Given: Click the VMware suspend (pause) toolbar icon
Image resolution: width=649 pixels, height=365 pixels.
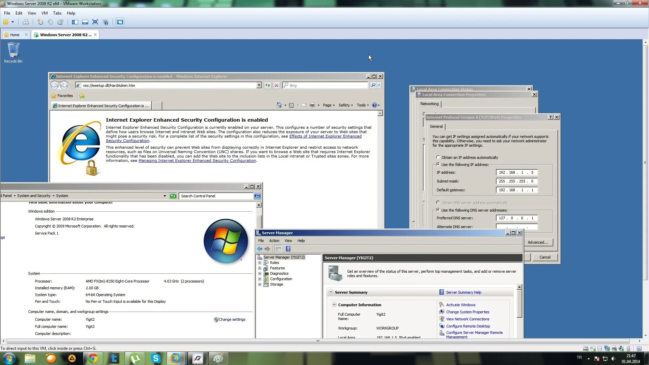Looking at the screenshot, I should tap(6, 22).
